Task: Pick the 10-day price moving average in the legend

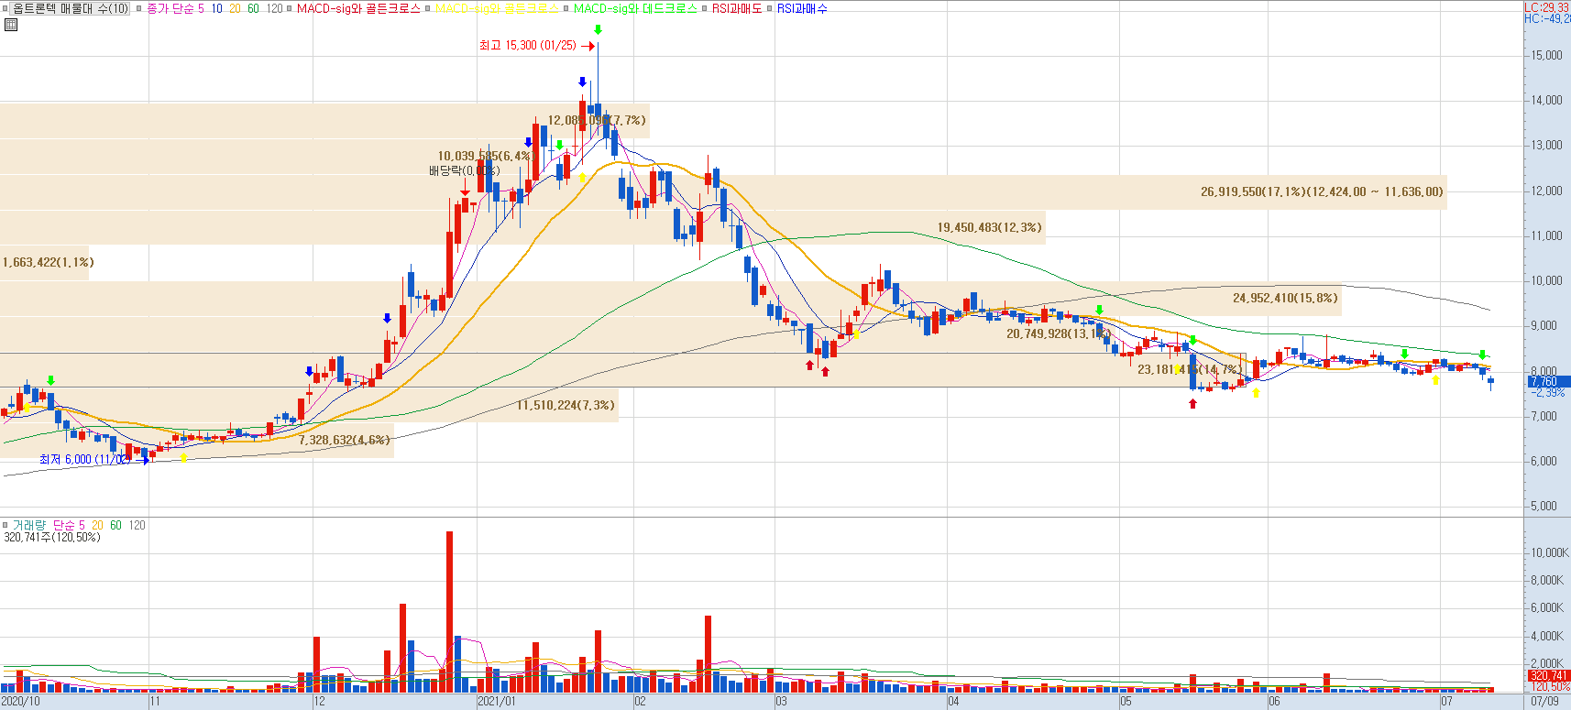Action: click(x=216, y=8)
